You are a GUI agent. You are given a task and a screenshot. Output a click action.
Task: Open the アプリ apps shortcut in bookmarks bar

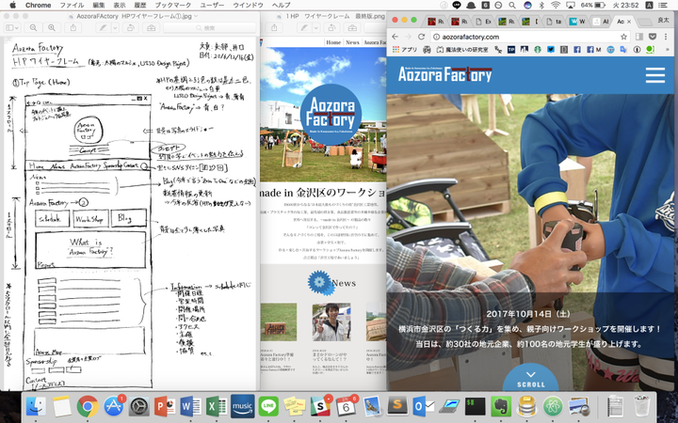click(404, 50)
